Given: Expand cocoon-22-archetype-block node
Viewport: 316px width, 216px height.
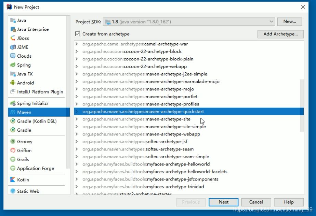Looking at the screenshot, I should [x=77, y=51].
